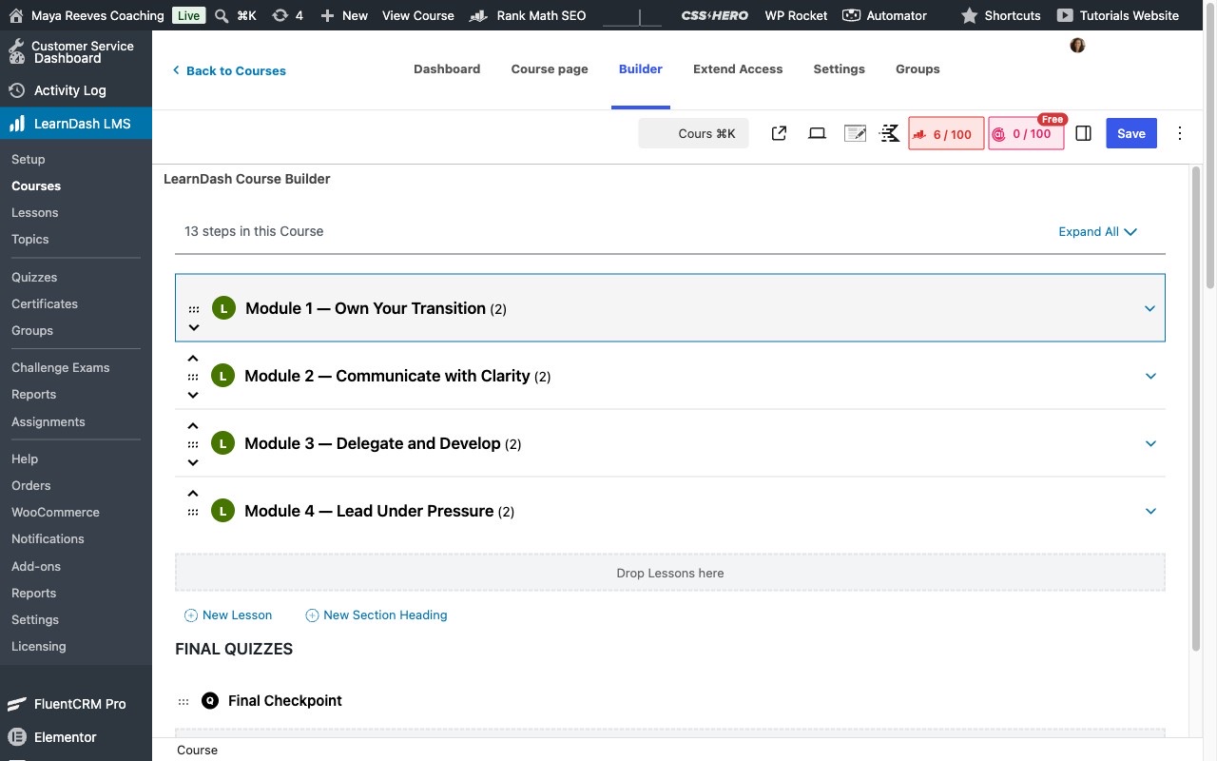
Task: Open the three-dot options menu
Action: (x=1180, y=133)
